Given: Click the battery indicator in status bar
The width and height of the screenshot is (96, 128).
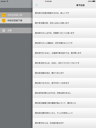Looking at the screenshot, I should point(94,1).
